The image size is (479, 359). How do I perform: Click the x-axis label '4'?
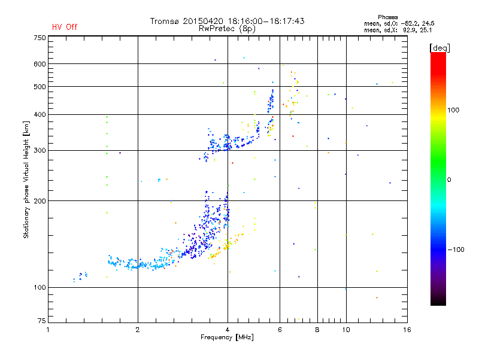click(x=228, y=330)
